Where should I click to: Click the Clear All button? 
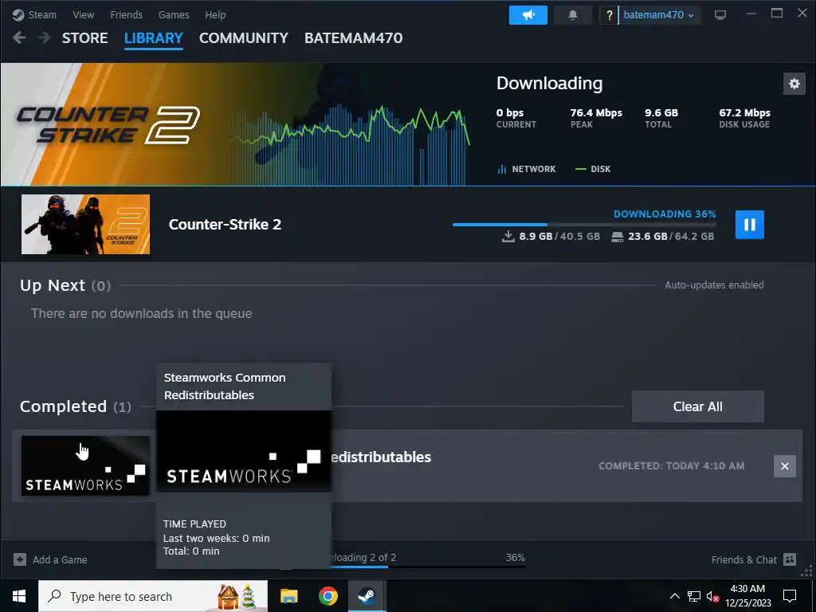697,406
